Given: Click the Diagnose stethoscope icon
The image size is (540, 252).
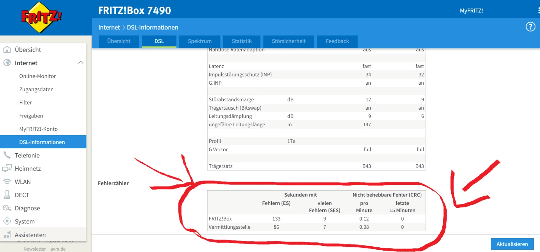Looking at the screenshot, I should pyautogui.click(x=7, y=208).
